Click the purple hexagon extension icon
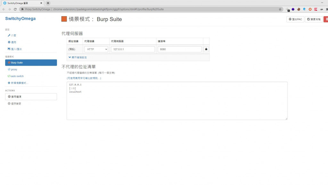Screen dimensions: 328x185 coord(293,9)
